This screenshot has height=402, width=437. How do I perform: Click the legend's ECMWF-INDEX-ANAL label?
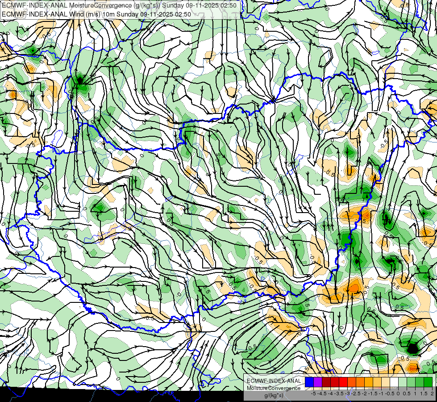tap(274, 381)
